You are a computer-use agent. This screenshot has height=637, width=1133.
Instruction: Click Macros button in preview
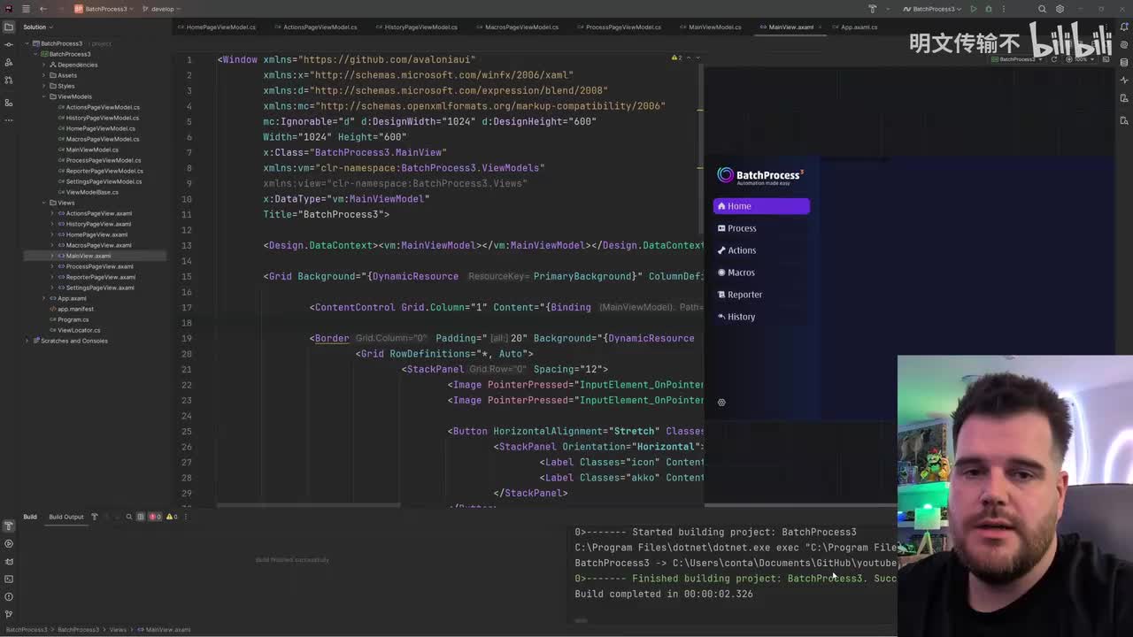pyautogui.click(x=761, y=272)
